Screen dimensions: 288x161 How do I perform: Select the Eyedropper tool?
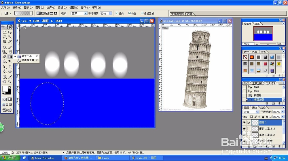pos(10,77)
